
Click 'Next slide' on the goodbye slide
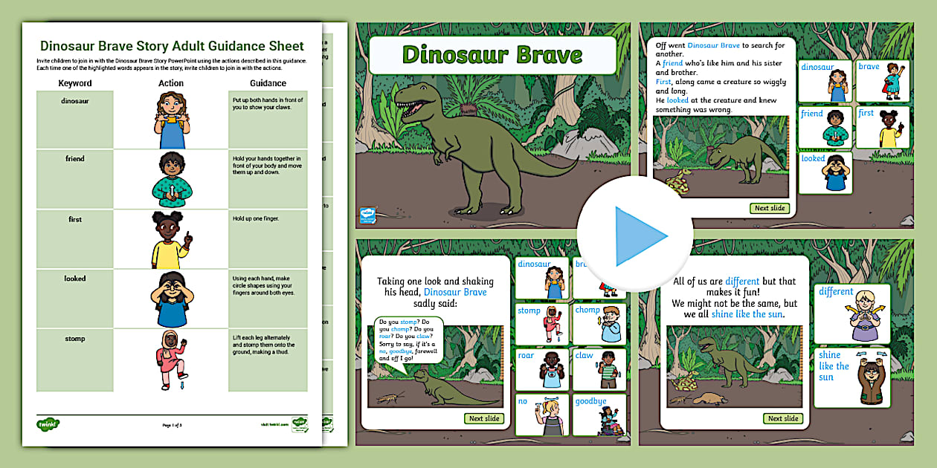click(484, 418)
